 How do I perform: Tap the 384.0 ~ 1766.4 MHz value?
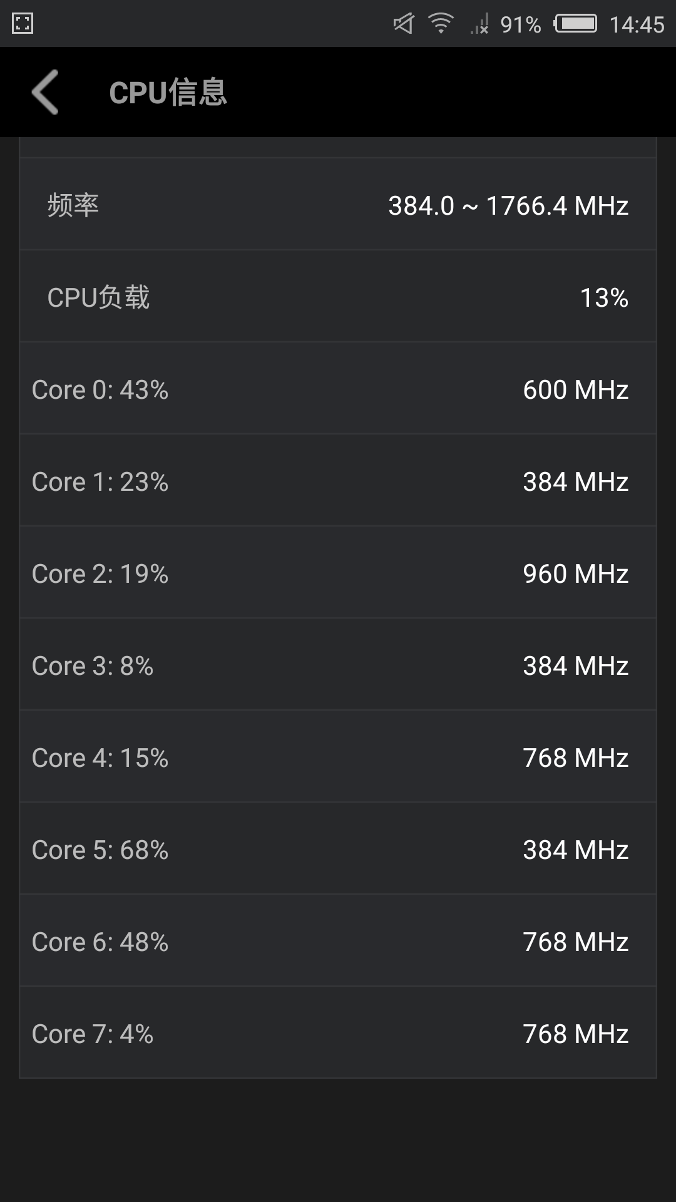click(x=508, y=205)
